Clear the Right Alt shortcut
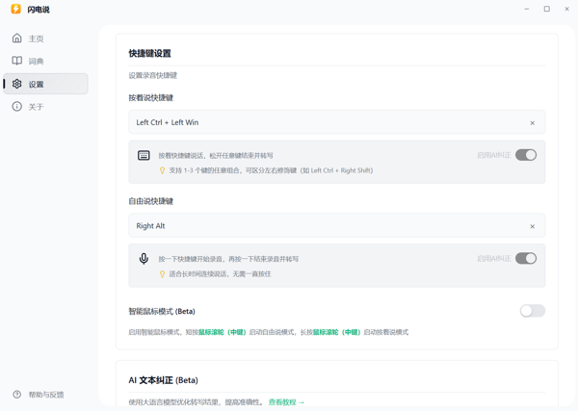 [x=532, y=227]
